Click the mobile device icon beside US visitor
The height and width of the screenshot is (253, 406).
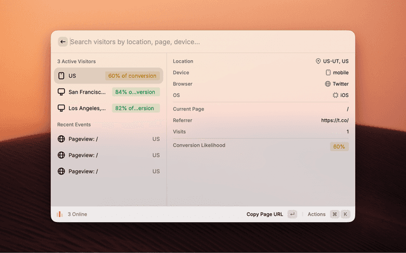62,76
